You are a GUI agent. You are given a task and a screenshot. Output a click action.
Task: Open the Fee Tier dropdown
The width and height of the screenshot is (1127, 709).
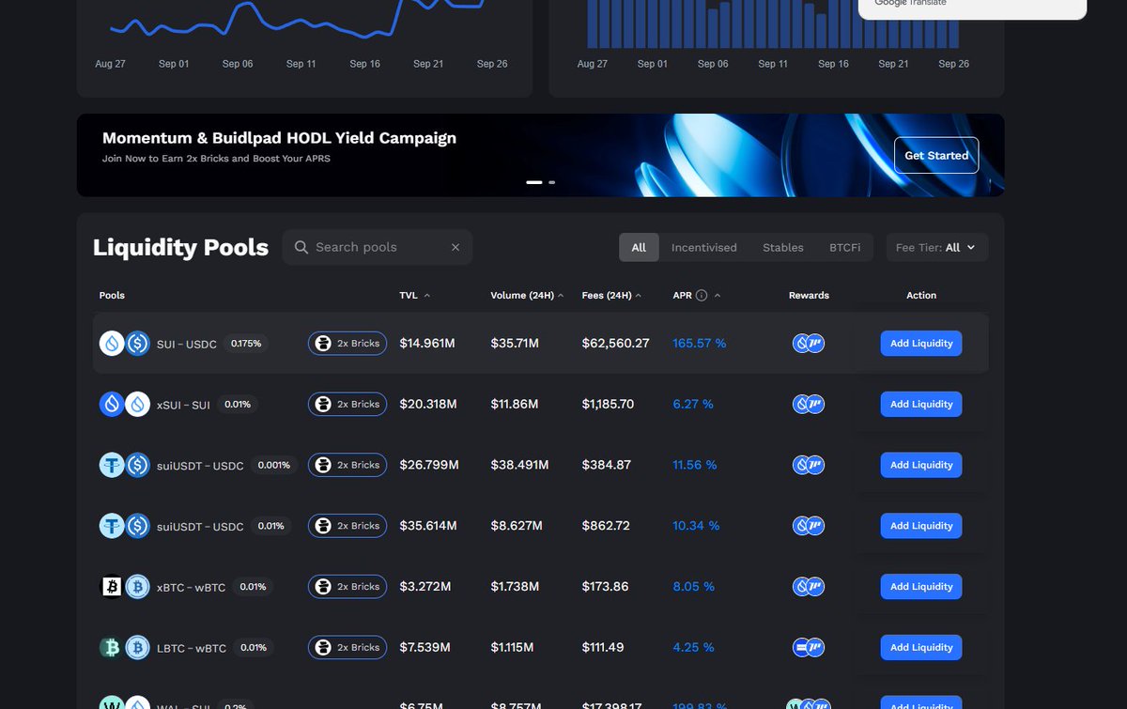[936, 248]
